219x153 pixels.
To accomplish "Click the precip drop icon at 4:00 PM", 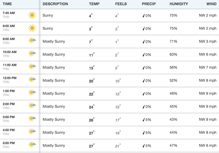I will pyautogui.click(x=143, y=133).
